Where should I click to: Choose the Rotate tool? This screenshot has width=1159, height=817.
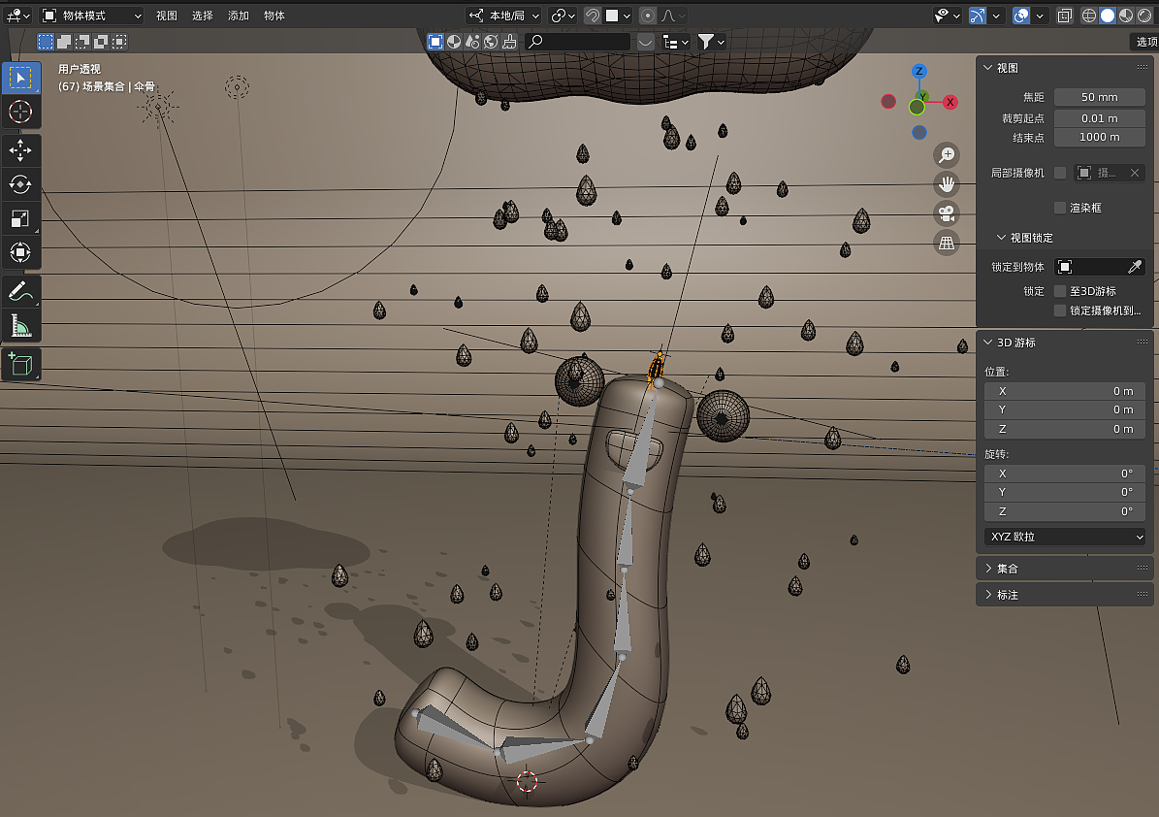pos(20,184)
